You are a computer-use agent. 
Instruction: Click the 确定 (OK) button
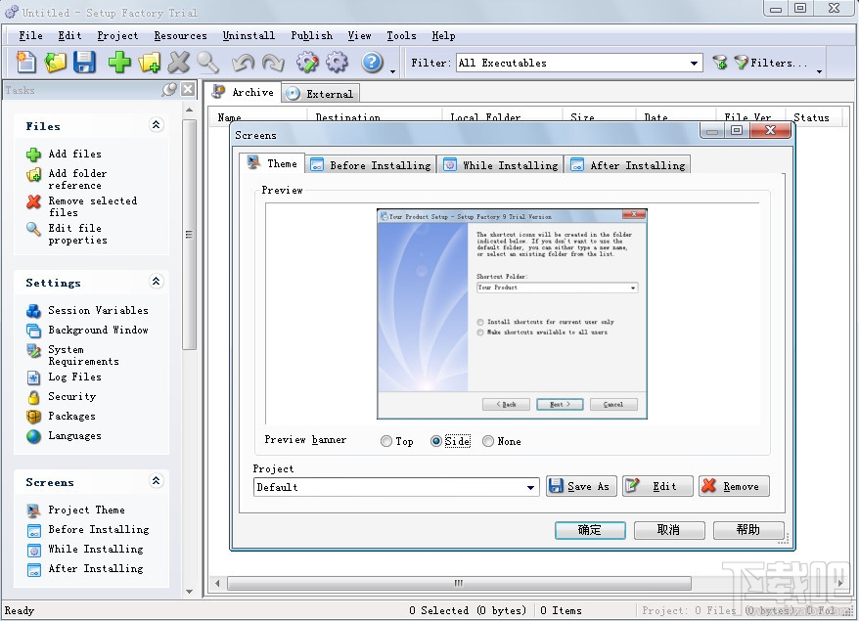coord(590,530)
